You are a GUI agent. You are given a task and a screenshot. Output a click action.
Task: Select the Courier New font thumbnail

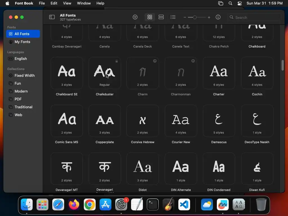pyautogui.click(x=181, y=121)
